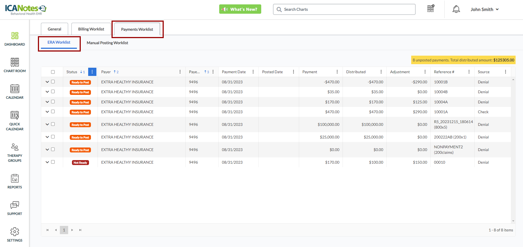Image resolution: width=523 pixels, height=247 pixels.
Task: Open the Dashboard from the sidebar
Action: (x=15, y=39)
